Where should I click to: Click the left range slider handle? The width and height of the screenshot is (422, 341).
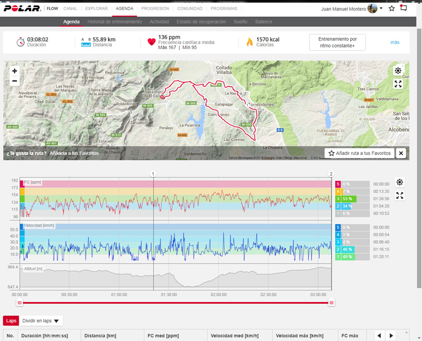pyautogui.click(x=19, y=303)
